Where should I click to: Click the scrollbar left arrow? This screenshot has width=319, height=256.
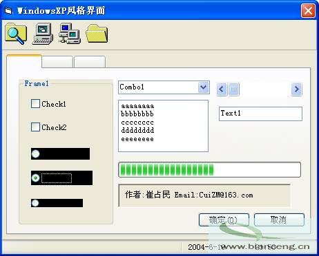(222, 89)
